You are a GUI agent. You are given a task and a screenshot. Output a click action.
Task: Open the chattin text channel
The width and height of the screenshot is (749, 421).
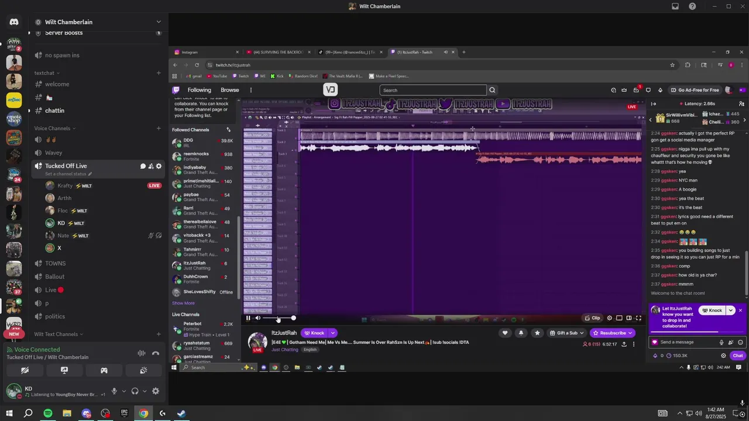click(54, 111)
